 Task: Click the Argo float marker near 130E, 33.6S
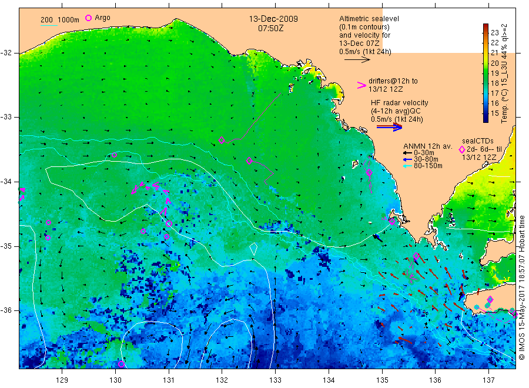pyautogui.click(x=115, y=155)
